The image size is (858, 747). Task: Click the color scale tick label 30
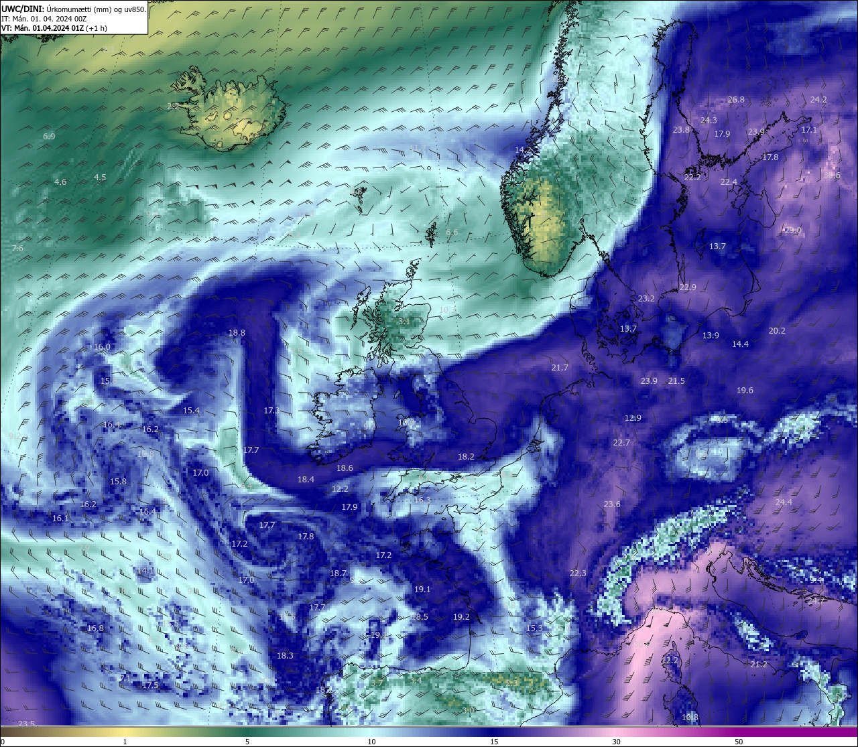(616, 742)
